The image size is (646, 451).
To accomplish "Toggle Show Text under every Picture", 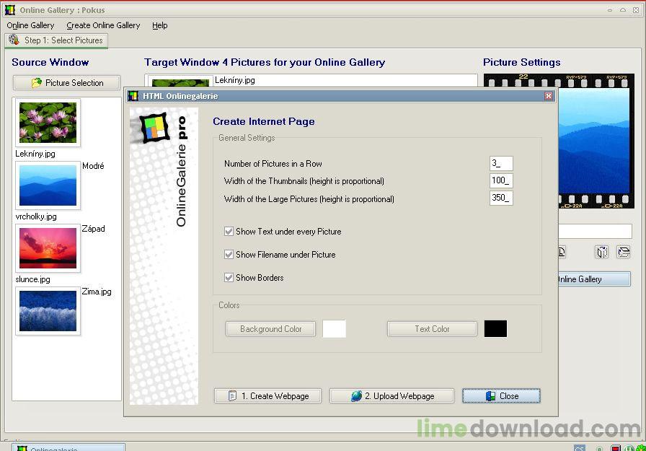I will (x=229, y=232).
